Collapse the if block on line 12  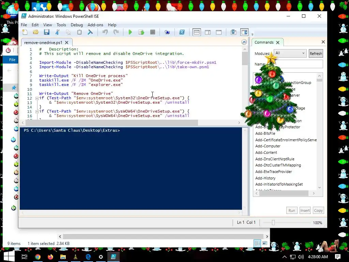click(x=37, y=98)
